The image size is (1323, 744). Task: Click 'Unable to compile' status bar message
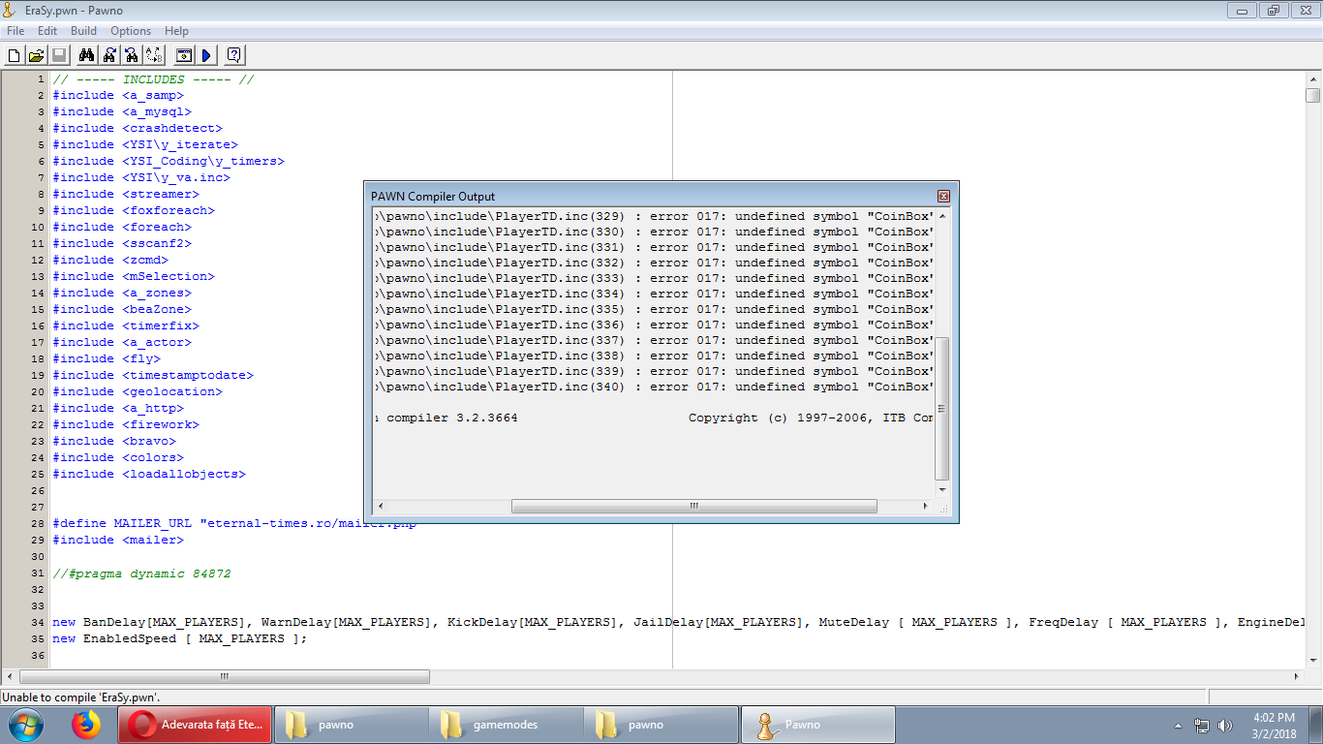[81, 697]
